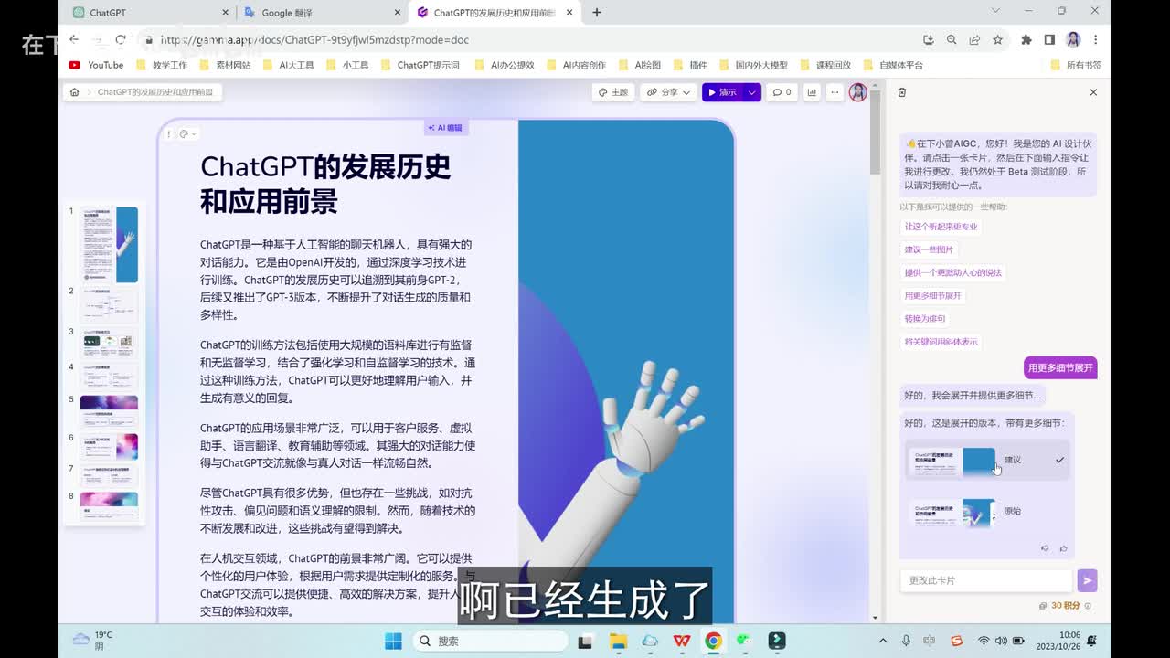Open the 分享 share dropdown
This screenshot has width=1170, height=658.
(x=668, y=92)
